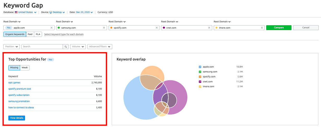The image size is (321, 127).
Task: Click the 5,400 volume value
Action: (99, 108)
